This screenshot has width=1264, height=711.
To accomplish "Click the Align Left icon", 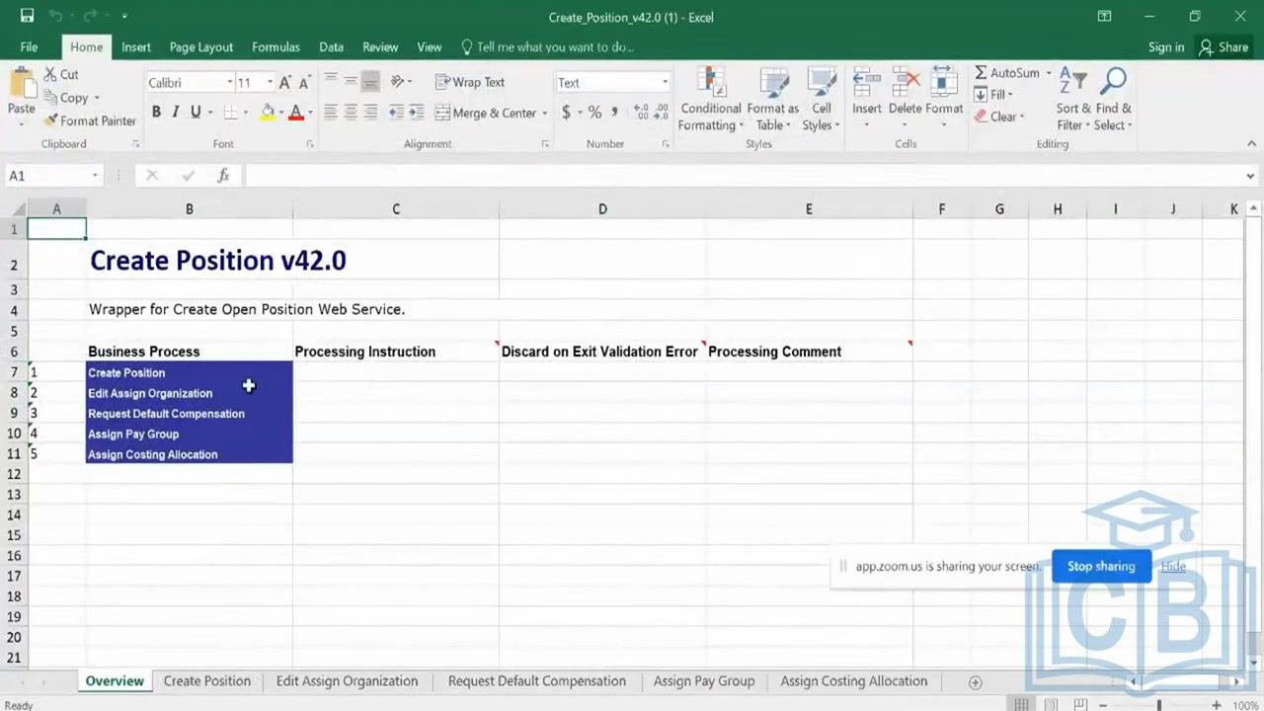I will tap(331, 113).
